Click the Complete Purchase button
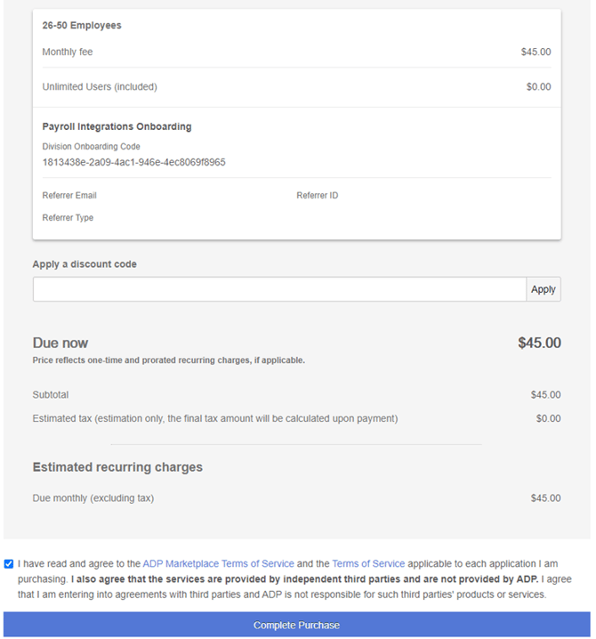Viewport: 596px width, 639px height. coord(296,625)
